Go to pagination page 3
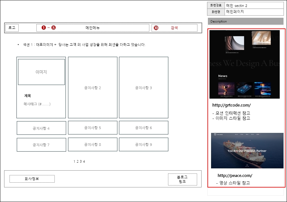The height and width of the screenshot is (202, 287). [x=81, y=161]
